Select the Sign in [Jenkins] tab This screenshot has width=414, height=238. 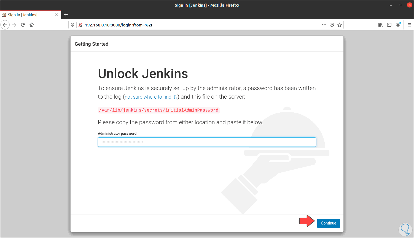click(x=31, y=15)
